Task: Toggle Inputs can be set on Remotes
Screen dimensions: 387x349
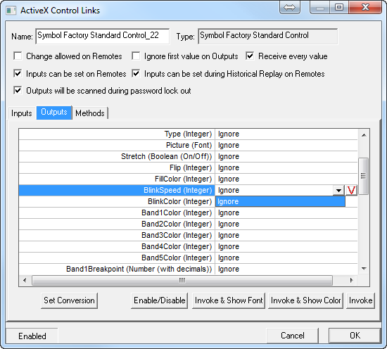Action: [x=18, y=74]
